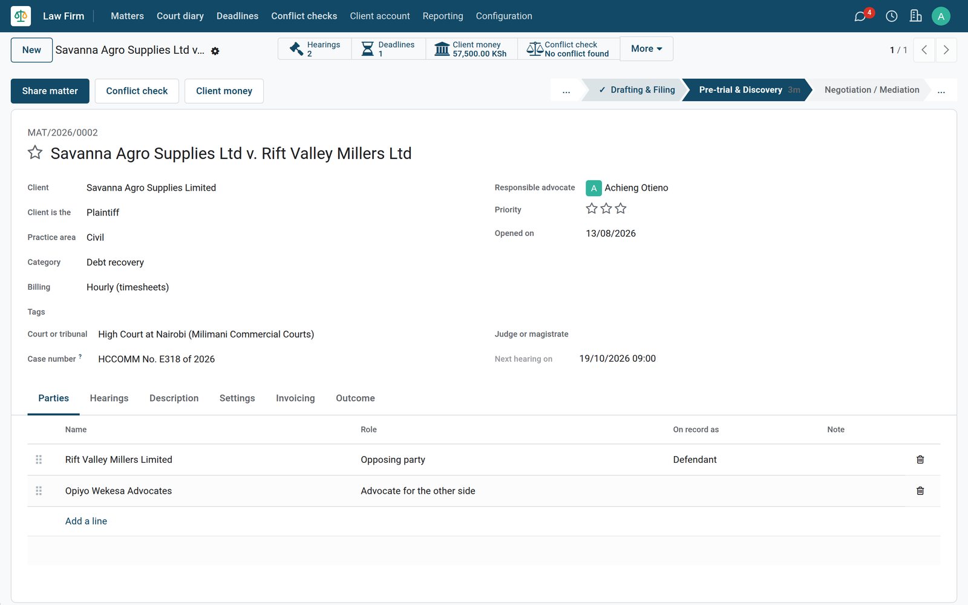Delete the Opiyo Wekesa Advocates row
The image size is (968, 605).
[x=920, y=491]
